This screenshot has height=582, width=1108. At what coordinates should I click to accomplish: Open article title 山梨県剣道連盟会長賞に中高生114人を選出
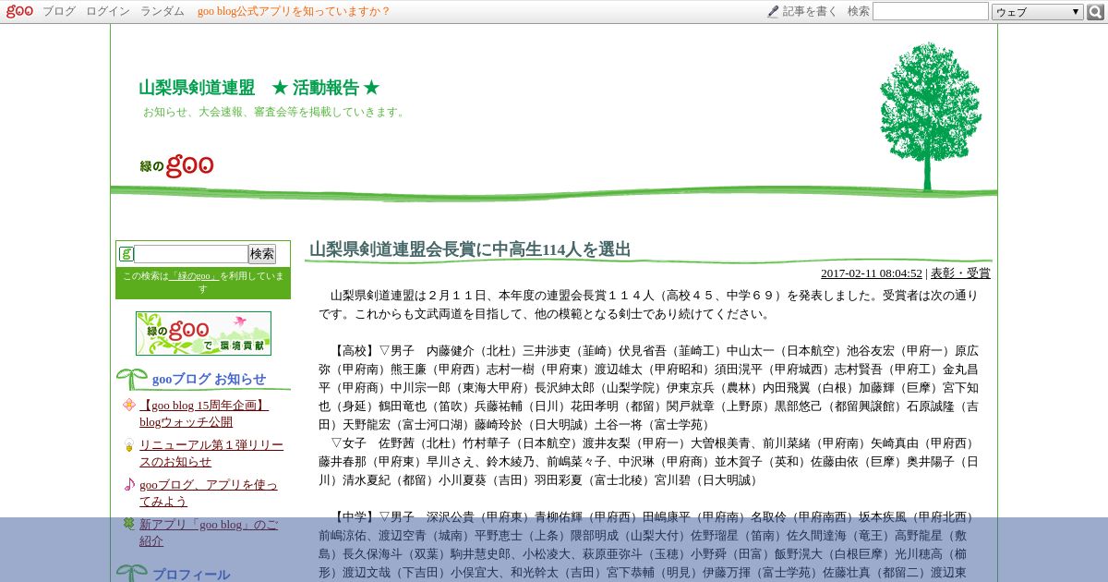pyautogui.click(x=470, y=249)
